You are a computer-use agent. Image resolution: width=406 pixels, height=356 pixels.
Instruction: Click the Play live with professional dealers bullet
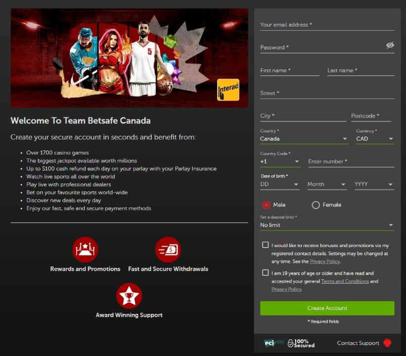tap(69, 185)
